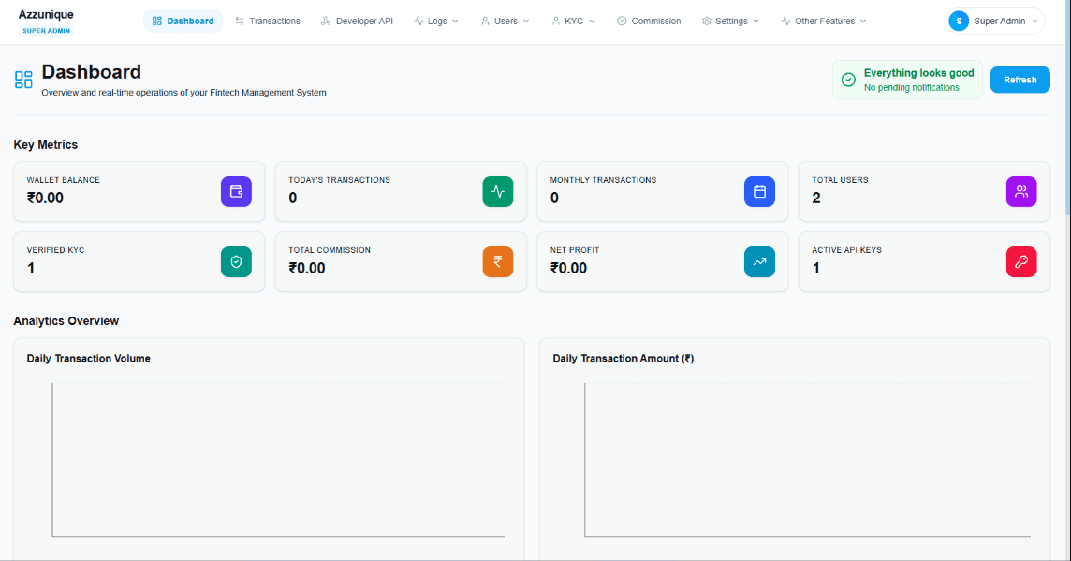Click the Key Metrics section heading
This screenshot has width=1071, height=561.
[46, 145]
